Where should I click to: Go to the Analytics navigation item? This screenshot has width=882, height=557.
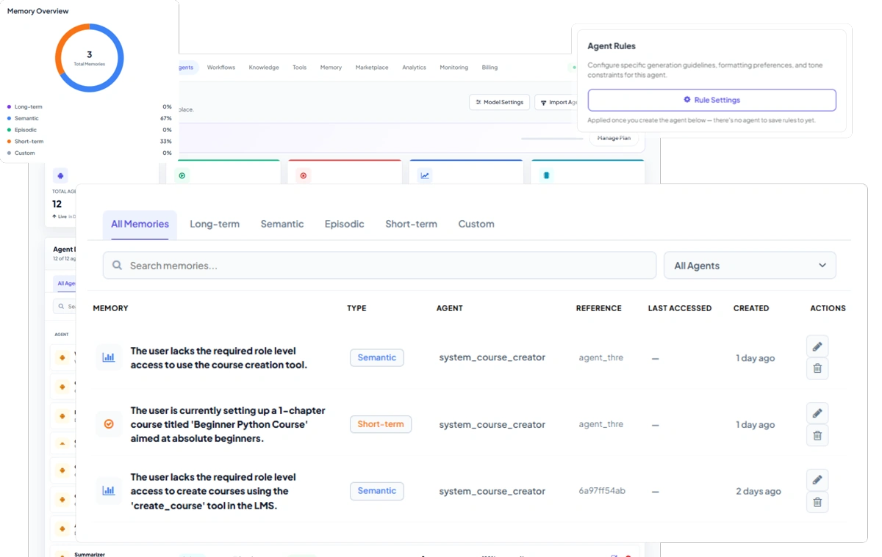click(x=414, y=68)
